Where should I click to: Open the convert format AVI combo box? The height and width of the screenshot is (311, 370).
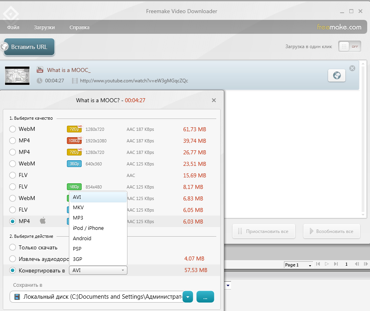pyautogui.click(x=98, y=270)
